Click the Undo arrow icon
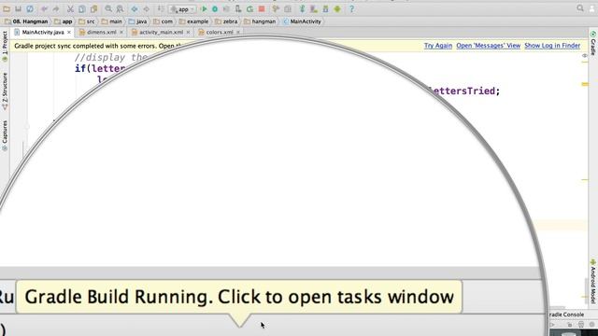 pyautogui.click(x=44, y=8)
